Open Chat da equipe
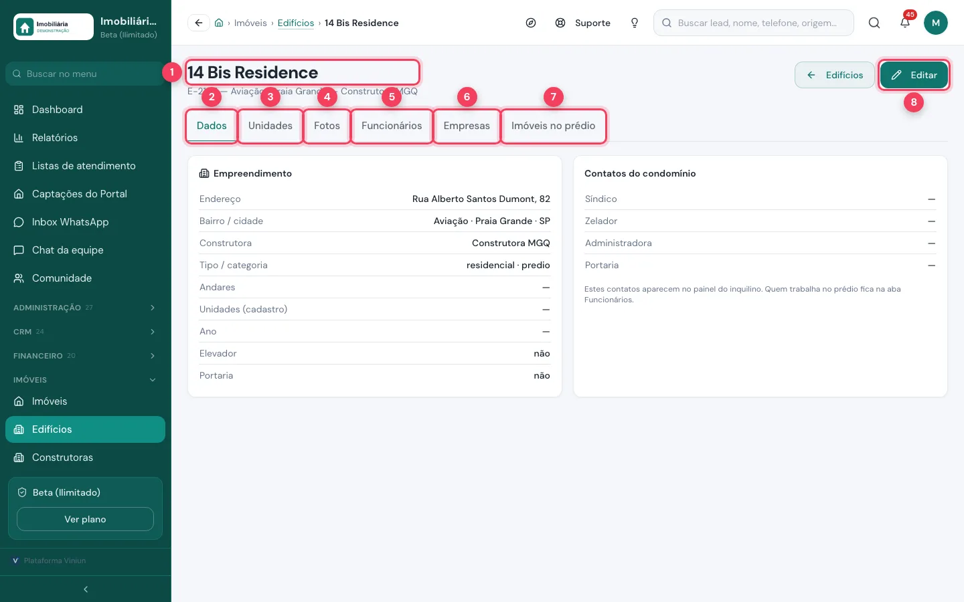The width and height of the screenshot is (964, 602). tap(85, 250)
